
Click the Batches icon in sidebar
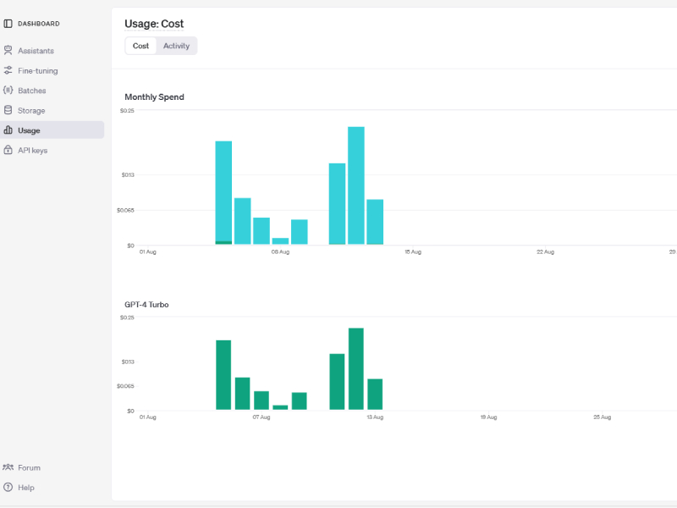(x=8, y=91)
